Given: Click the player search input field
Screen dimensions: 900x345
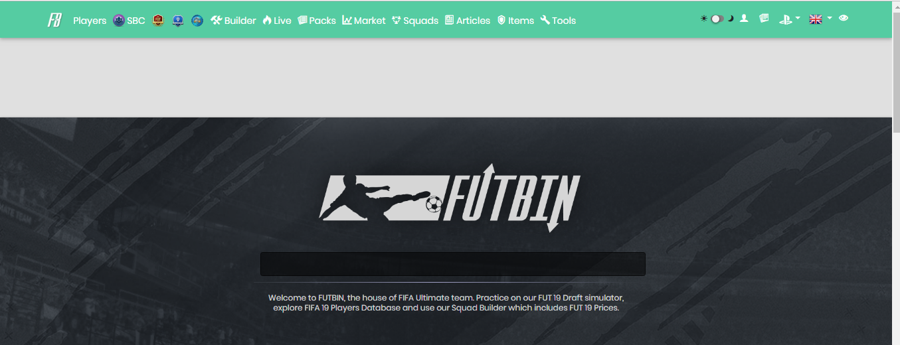Looking at the screenshot, I should tap(453, 264).
